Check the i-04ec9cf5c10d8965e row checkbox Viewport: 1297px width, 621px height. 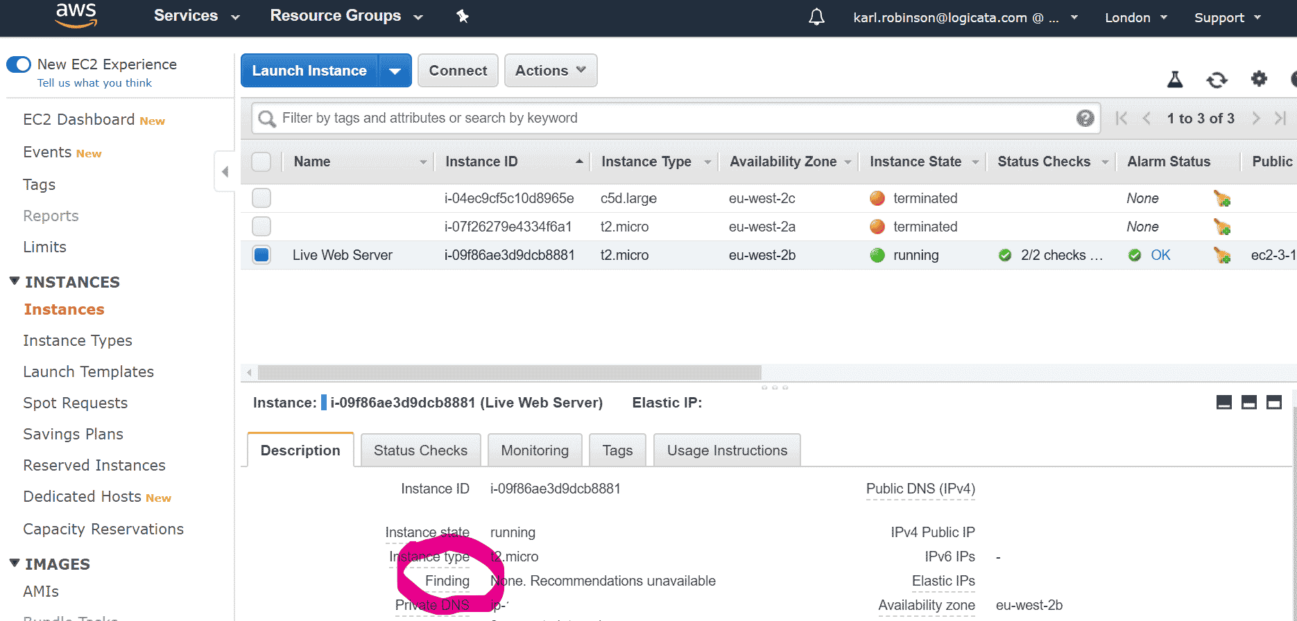(x=261, y=198)
